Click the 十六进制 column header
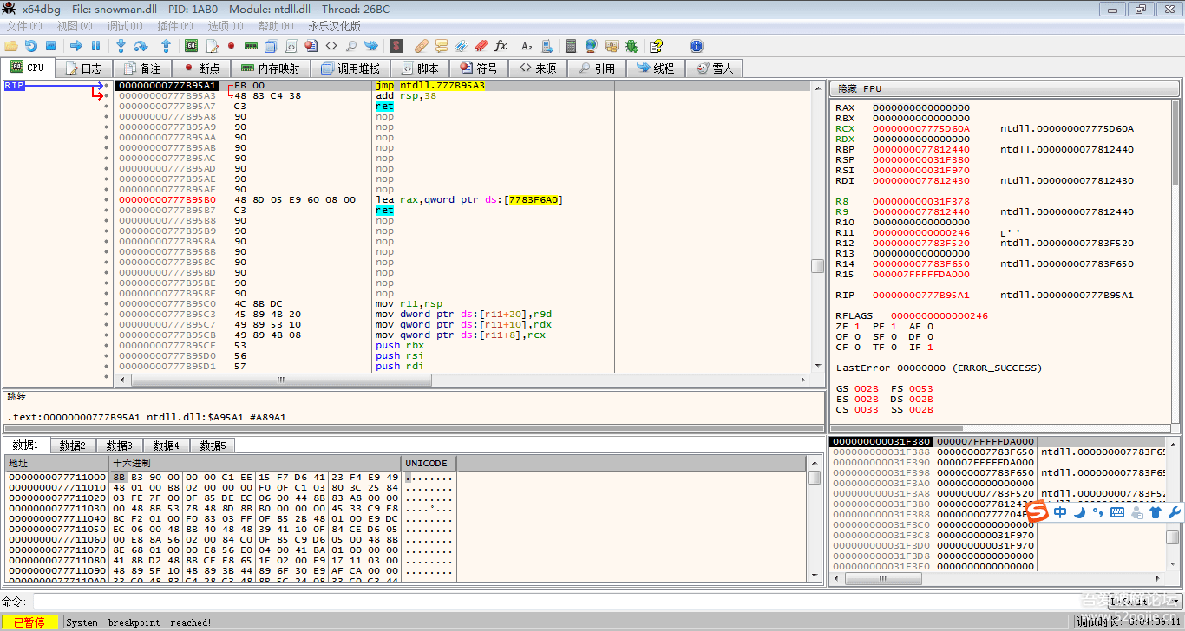The height and width of the screenshot is (631, 1185). (254, 463)
